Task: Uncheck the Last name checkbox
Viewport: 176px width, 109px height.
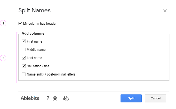Action: click(x=24, y=58)
